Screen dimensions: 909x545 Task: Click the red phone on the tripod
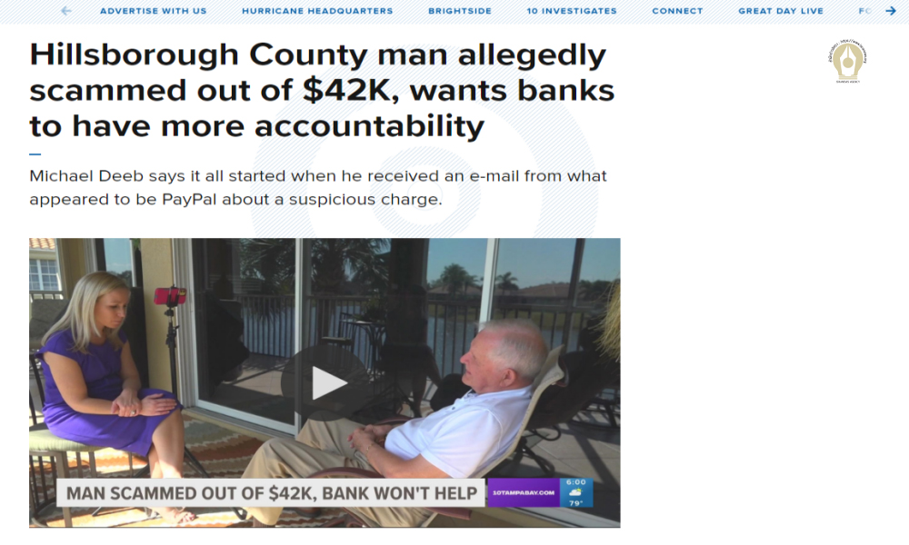pyautogui.click(x=169, y=295)
